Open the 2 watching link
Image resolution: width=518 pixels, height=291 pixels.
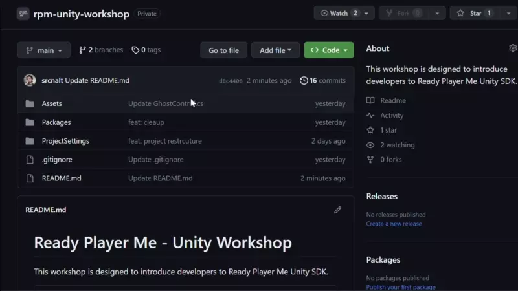coord(398,145)
